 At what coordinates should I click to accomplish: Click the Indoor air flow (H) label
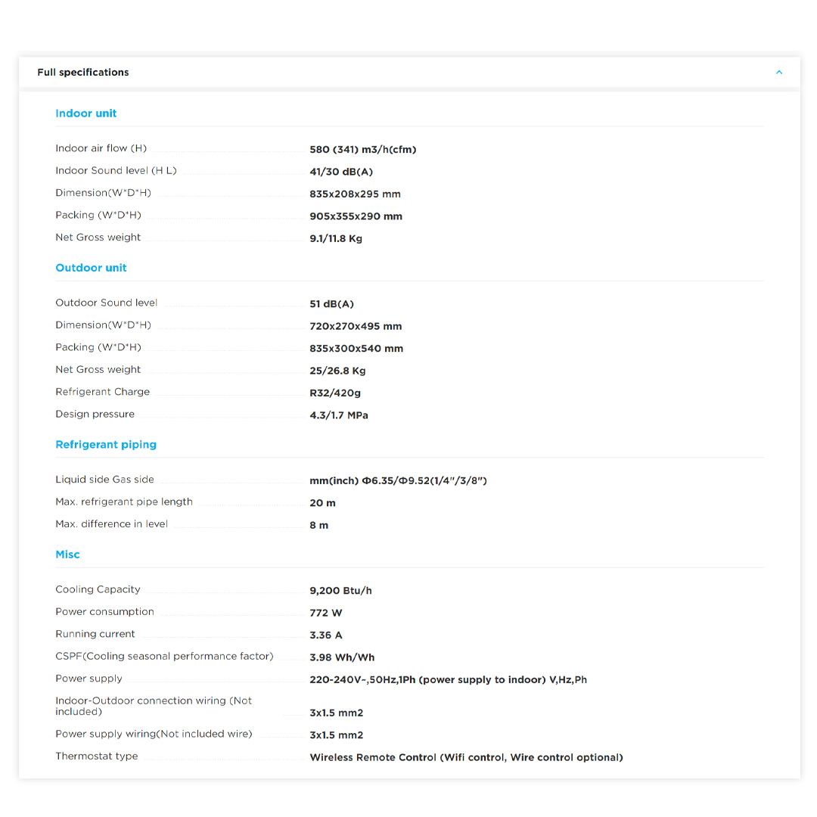(x=101, y=148)
